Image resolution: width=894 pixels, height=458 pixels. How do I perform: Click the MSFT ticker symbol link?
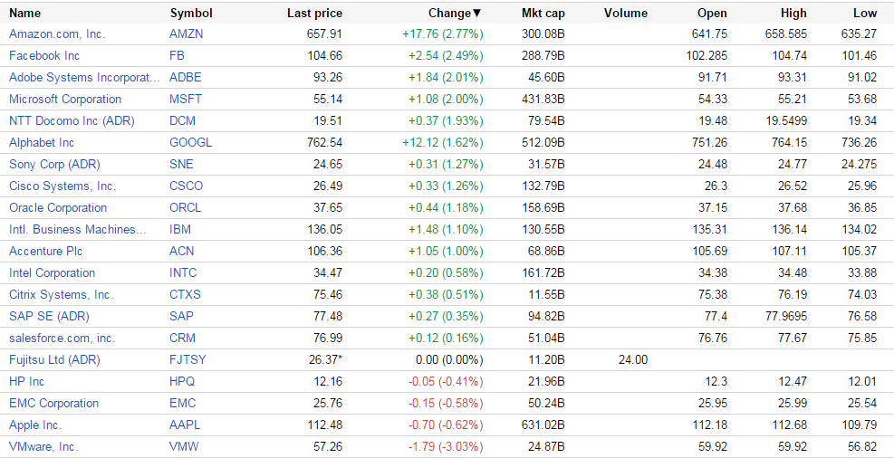click(x=184, y=99)
